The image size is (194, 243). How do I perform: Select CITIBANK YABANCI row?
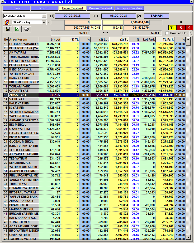point(94,44)
